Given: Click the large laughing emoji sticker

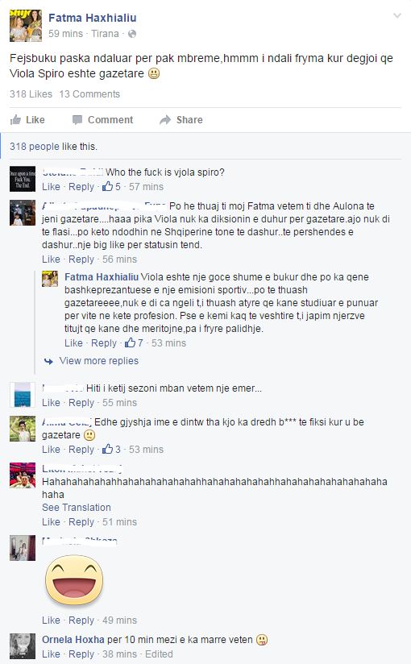Looking at the screenshot, I should (74, 579).
